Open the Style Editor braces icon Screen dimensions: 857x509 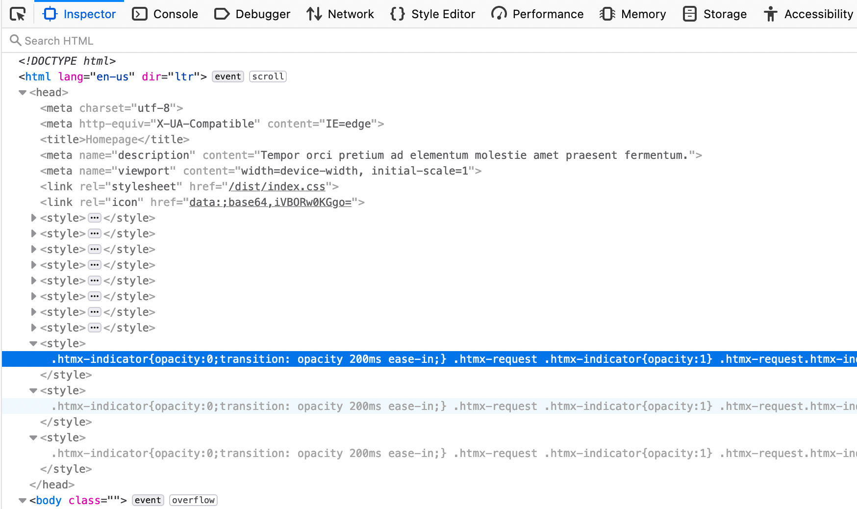(397, 14)
